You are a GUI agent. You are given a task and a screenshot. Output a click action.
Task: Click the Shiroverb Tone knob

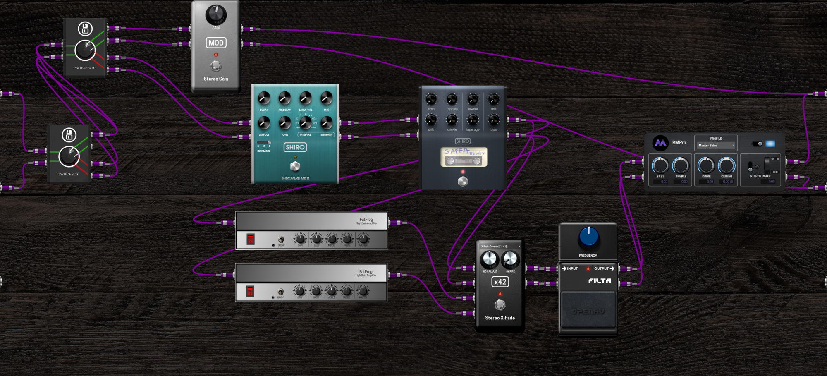[x=284, y=123]
